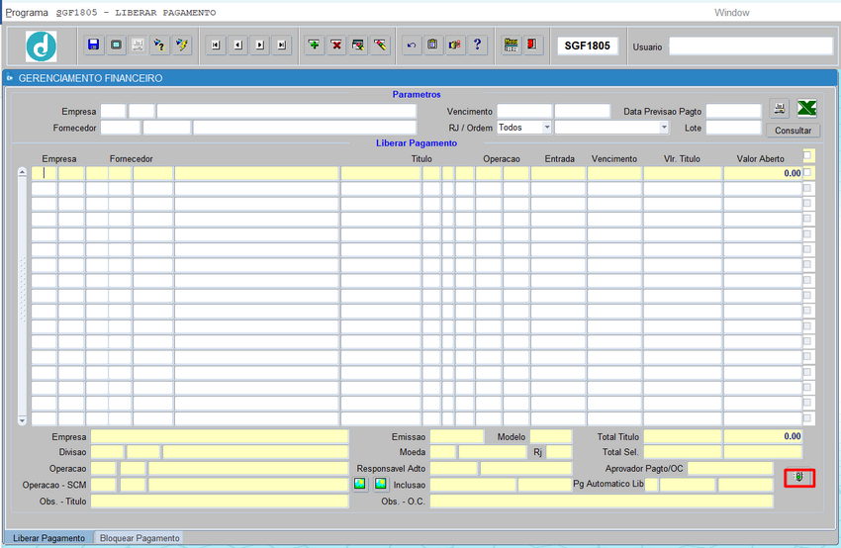Switch to the Bloquear Pagamento tab

[x=140, y=538]
